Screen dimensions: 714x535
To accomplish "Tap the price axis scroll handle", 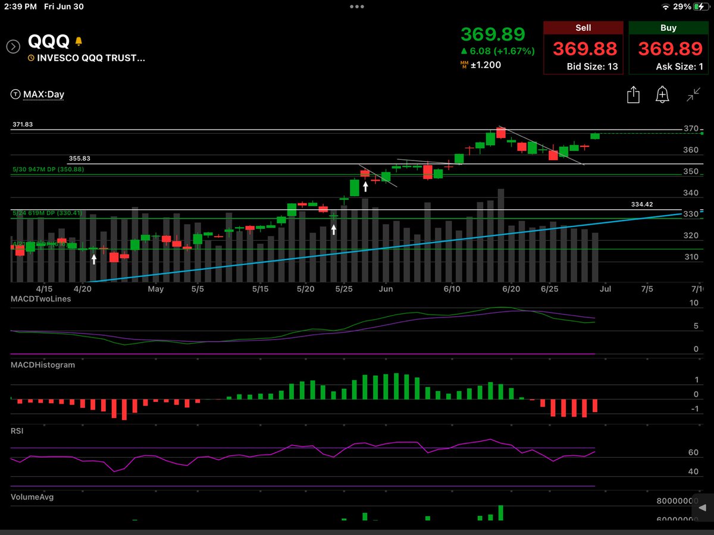I will pos(702,508).
